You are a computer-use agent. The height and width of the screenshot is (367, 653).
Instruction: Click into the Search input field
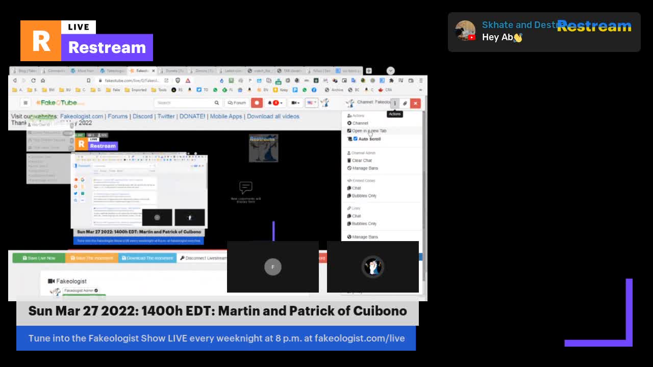184,103
